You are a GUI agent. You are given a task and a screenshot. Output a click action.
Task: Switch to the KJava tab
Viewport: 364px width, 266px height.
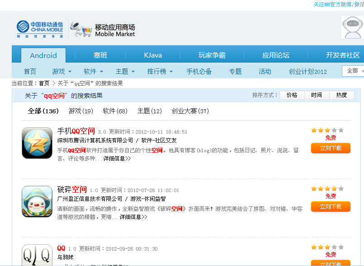(153, 55)
